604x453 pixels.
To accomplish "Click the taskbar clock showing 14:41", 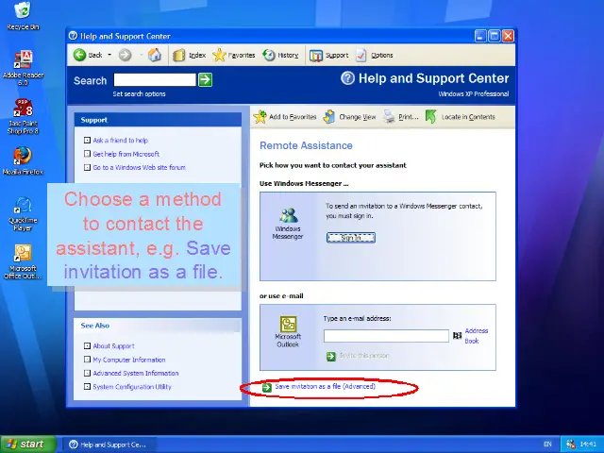I will (588, 445).
